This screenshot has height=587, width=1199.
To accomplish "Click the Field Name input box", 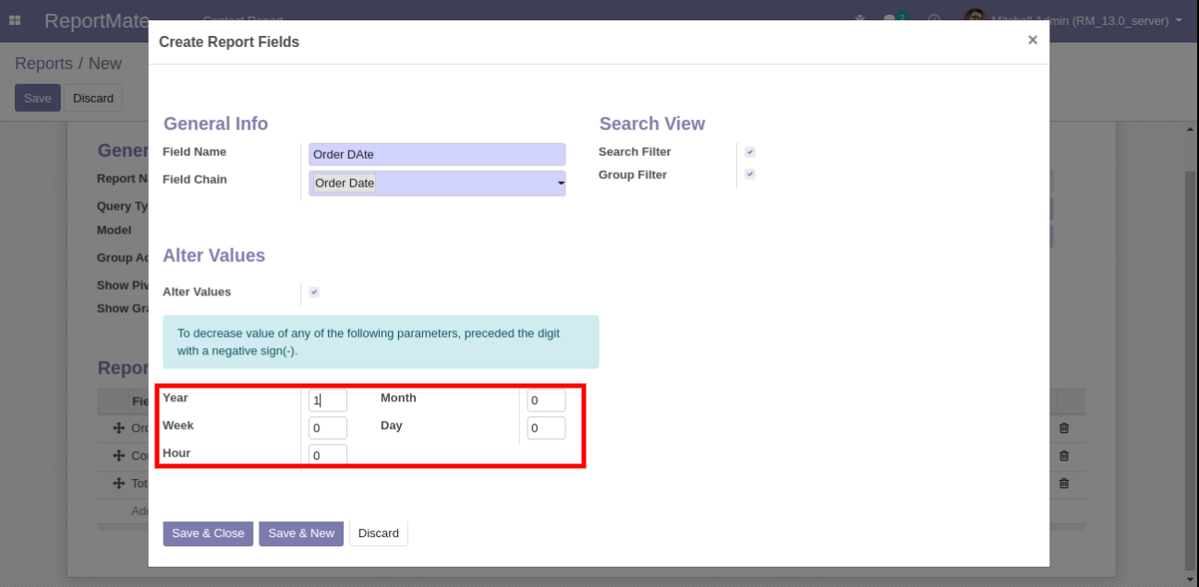I will pos(436,155).
